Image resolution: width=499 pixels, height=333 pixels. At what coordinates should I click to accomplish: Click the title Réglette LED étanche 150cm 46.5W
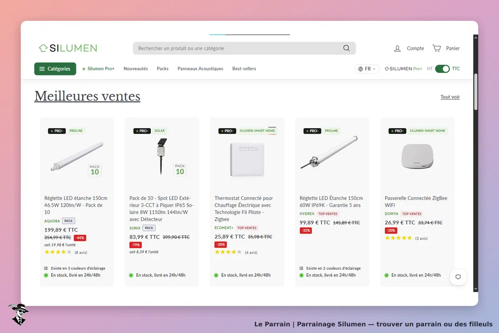tap(76, 205)
